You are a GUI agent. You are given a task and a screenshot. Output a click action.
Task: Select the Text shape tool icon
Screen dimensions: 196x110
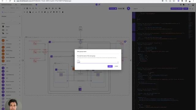pos(3,33)
